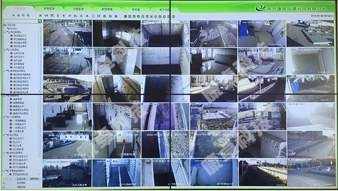Choose the single-view screen layout icon

tap(125, 17)
